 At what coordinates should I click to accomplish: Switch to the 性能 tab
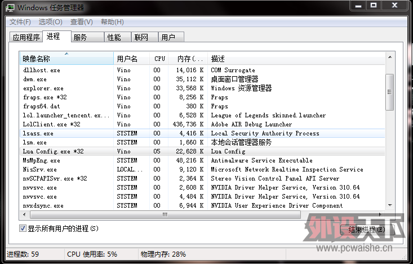117,37
